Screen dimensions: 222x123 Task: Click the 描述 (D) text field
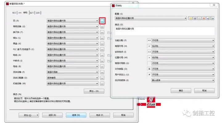pyautogui.click(x=165, y=31)
